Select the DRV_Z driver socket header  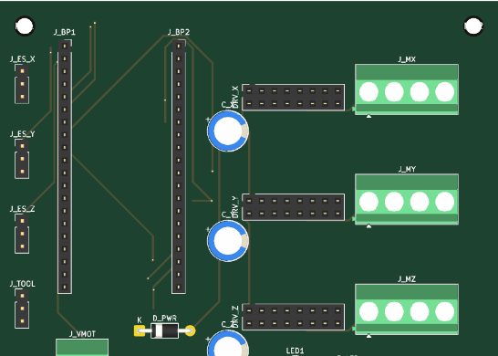tap(293, 317)
